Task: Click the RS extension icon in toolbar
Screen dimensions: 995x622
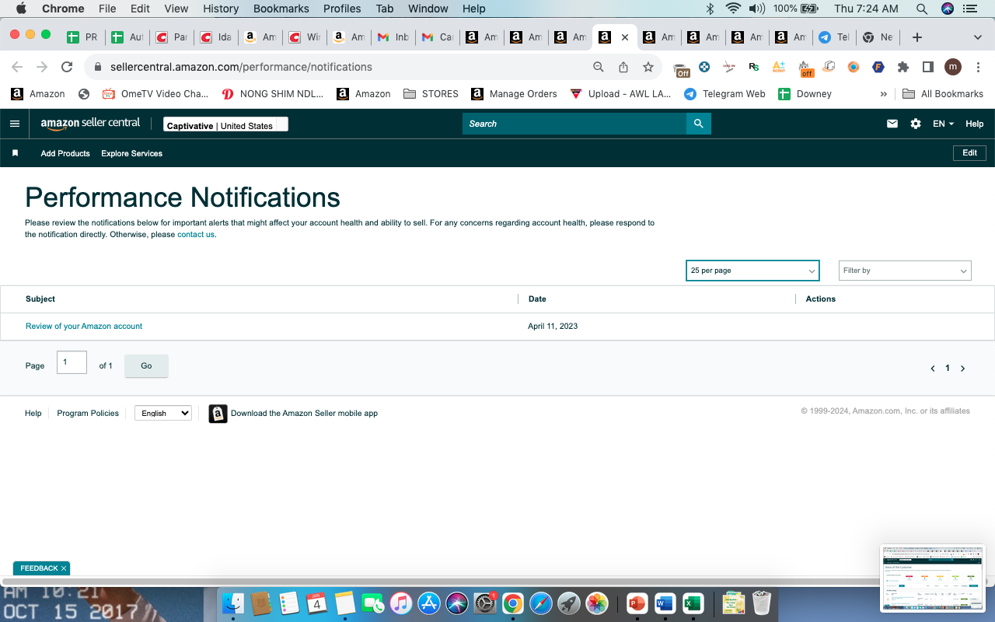Action: (754, 67)
